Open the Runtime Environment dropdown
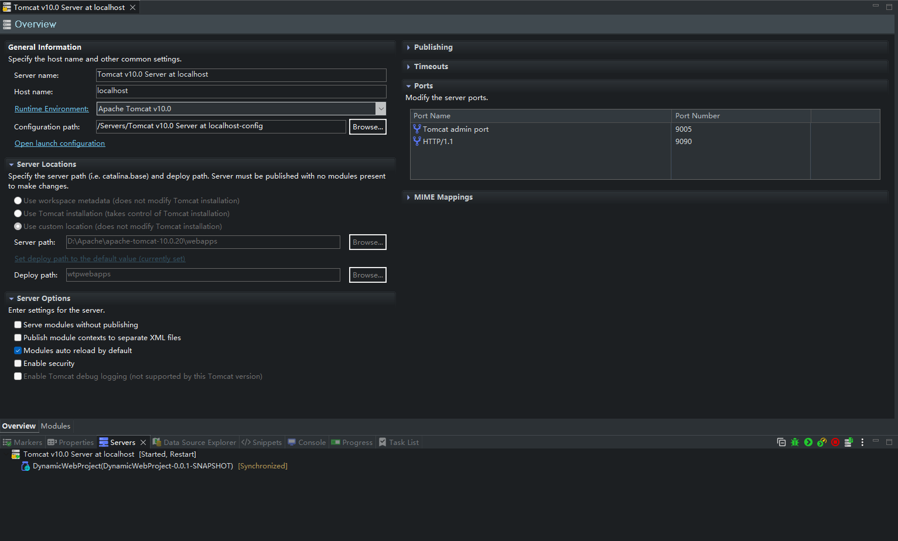The height and width of the screenshot is (541, 898). point(381,109)
